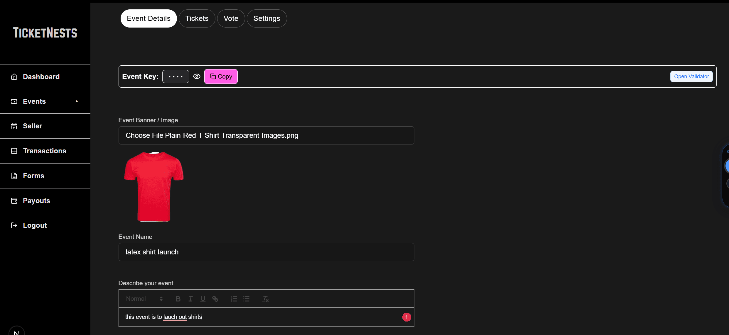Open Seller page in the sidebar
Viewport: 729px width, 335px height.
pos(45,126)
